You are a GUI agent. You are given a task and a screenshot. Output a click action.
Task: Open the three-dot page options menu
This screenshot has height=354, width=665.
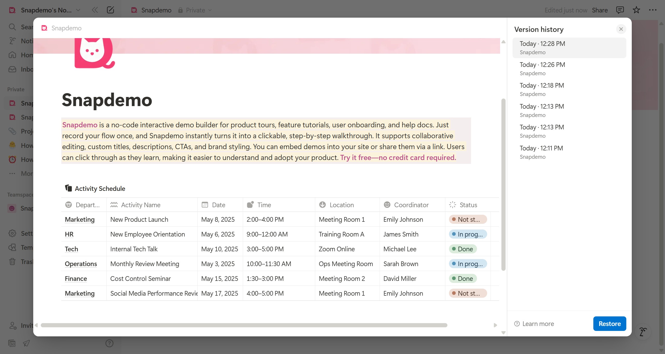pos(653,10)
